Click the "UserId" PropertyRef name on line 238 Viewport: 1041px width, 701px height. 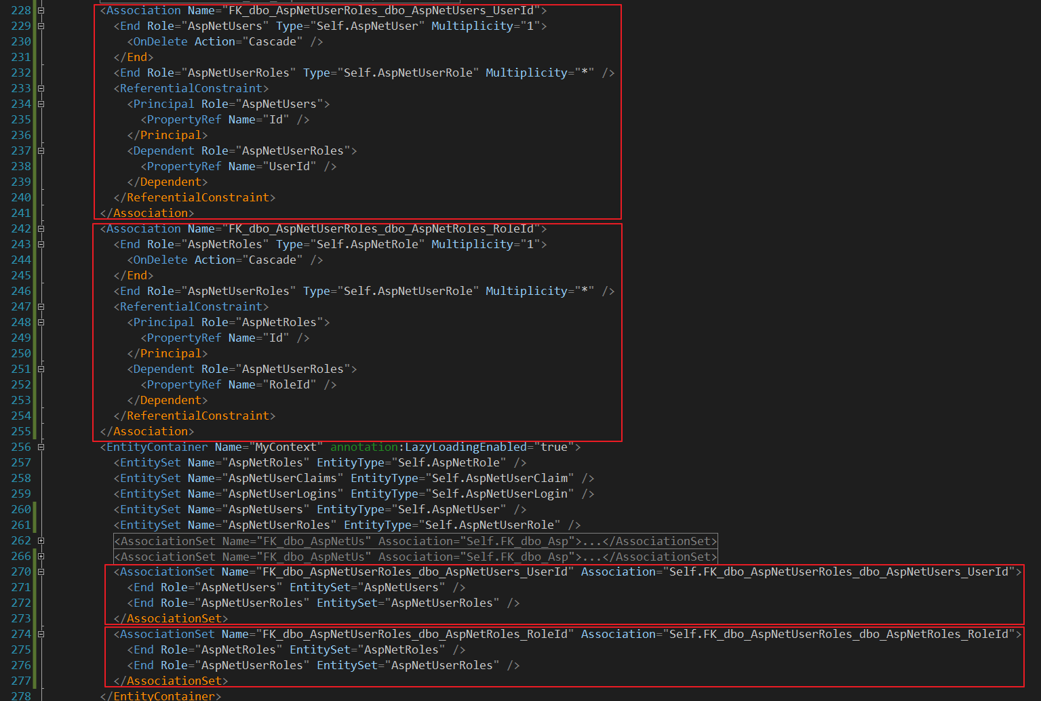click(x=290, y=167)
